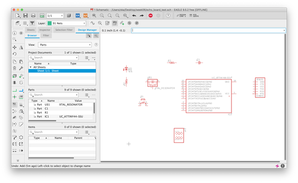Select the Label tool
The width and height of the screenshot is (298, 183).
tap(21, 97)
